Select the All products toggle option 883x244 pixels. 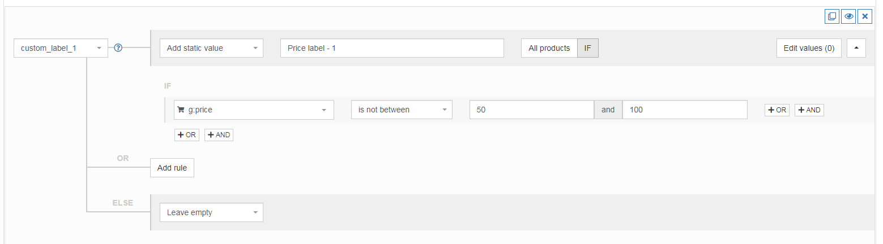pos(549,48)
